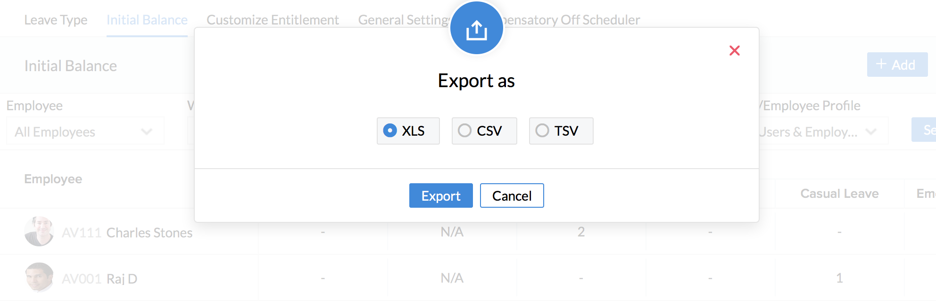
Task: Cancel the export dialog
Action: click(x=512, y=195)
